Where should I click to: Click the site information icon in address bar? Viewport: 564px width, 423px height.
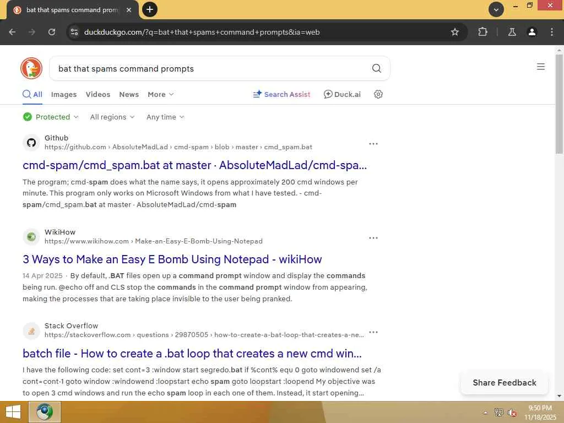pos(74,32)
